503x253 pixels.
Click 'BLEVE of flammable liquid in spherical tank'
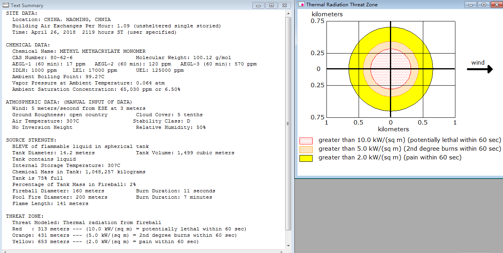(81, 146)
